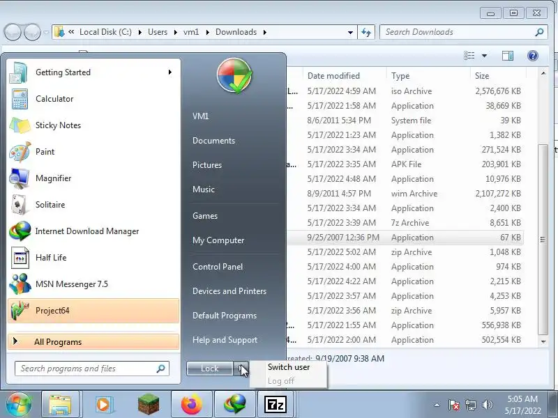This screenshot has width=558, height=418.
Task: Open Half Life from the Start menu
Action: tap(93, 258)
